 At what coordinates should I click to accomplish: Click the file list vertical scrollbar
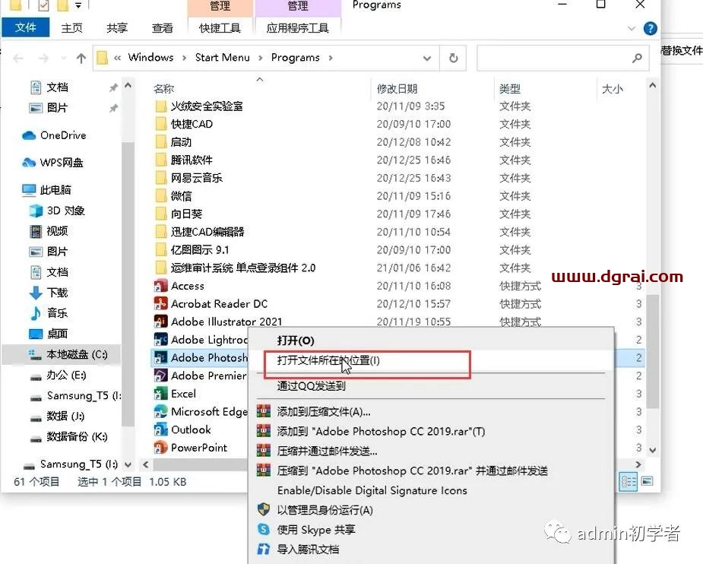[652, 350]
